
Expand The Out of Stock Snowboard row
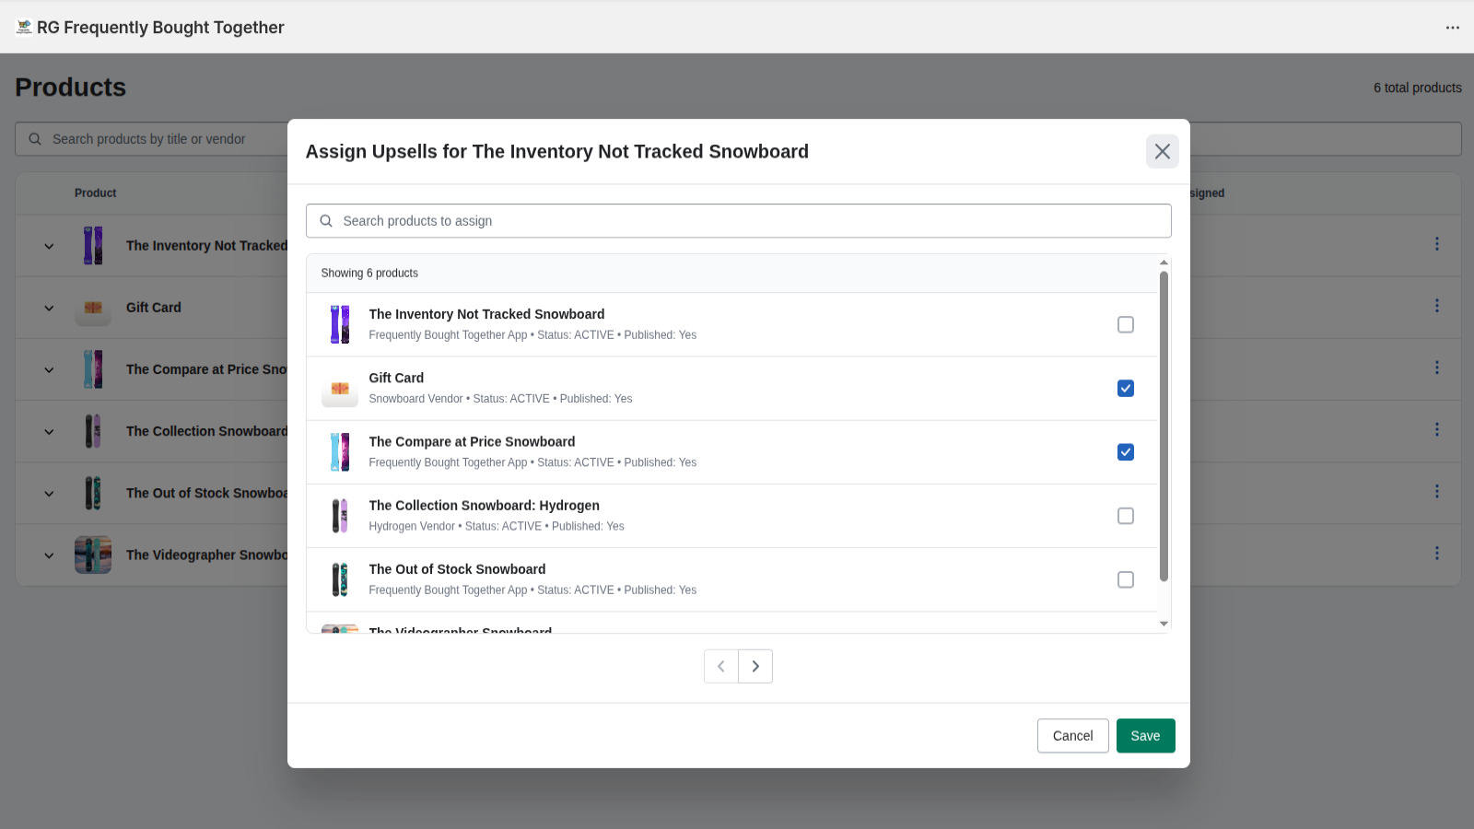point(49,493)
